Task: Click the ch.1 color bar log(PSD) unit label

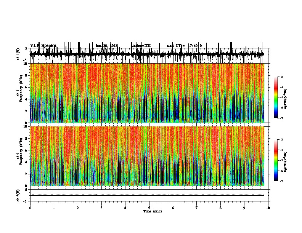Action: 286,99
